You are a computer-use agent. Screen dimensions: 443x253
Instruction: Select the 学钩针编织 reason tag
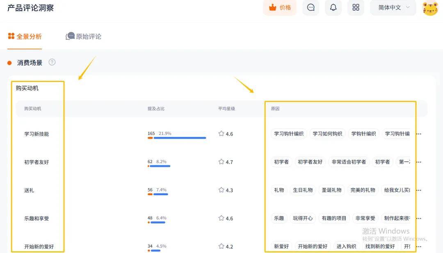(x=363, y=134)
